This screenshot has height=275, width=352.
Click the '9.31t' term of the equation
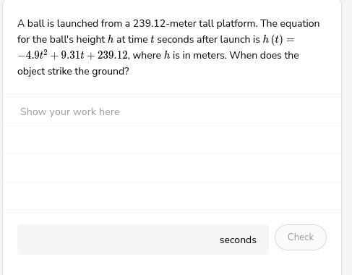(x=72, y=55)
